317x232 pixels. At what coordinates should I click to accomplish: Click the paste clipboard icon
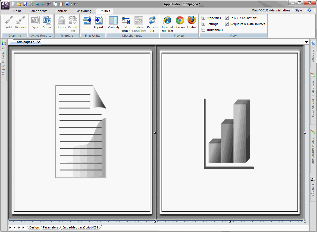pyautogui.click(x=61, y=4)
